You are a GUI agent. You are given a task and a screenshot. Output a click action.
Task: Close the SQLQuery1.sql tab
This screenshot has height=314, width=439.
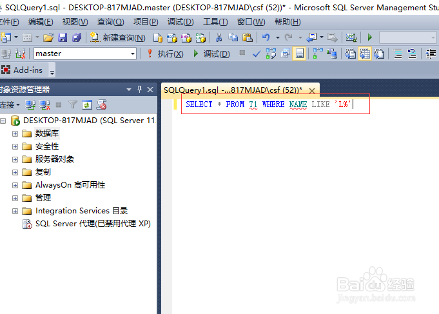point(312,90)
